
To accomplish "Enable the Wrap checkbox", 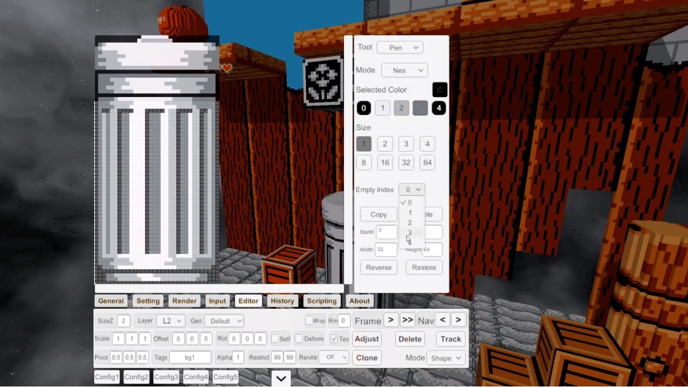I will (309, 321).
